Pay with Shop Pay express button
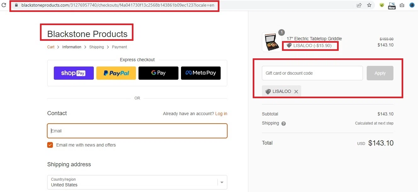Viewport: 418px width, 192px height. coord(74,73)
